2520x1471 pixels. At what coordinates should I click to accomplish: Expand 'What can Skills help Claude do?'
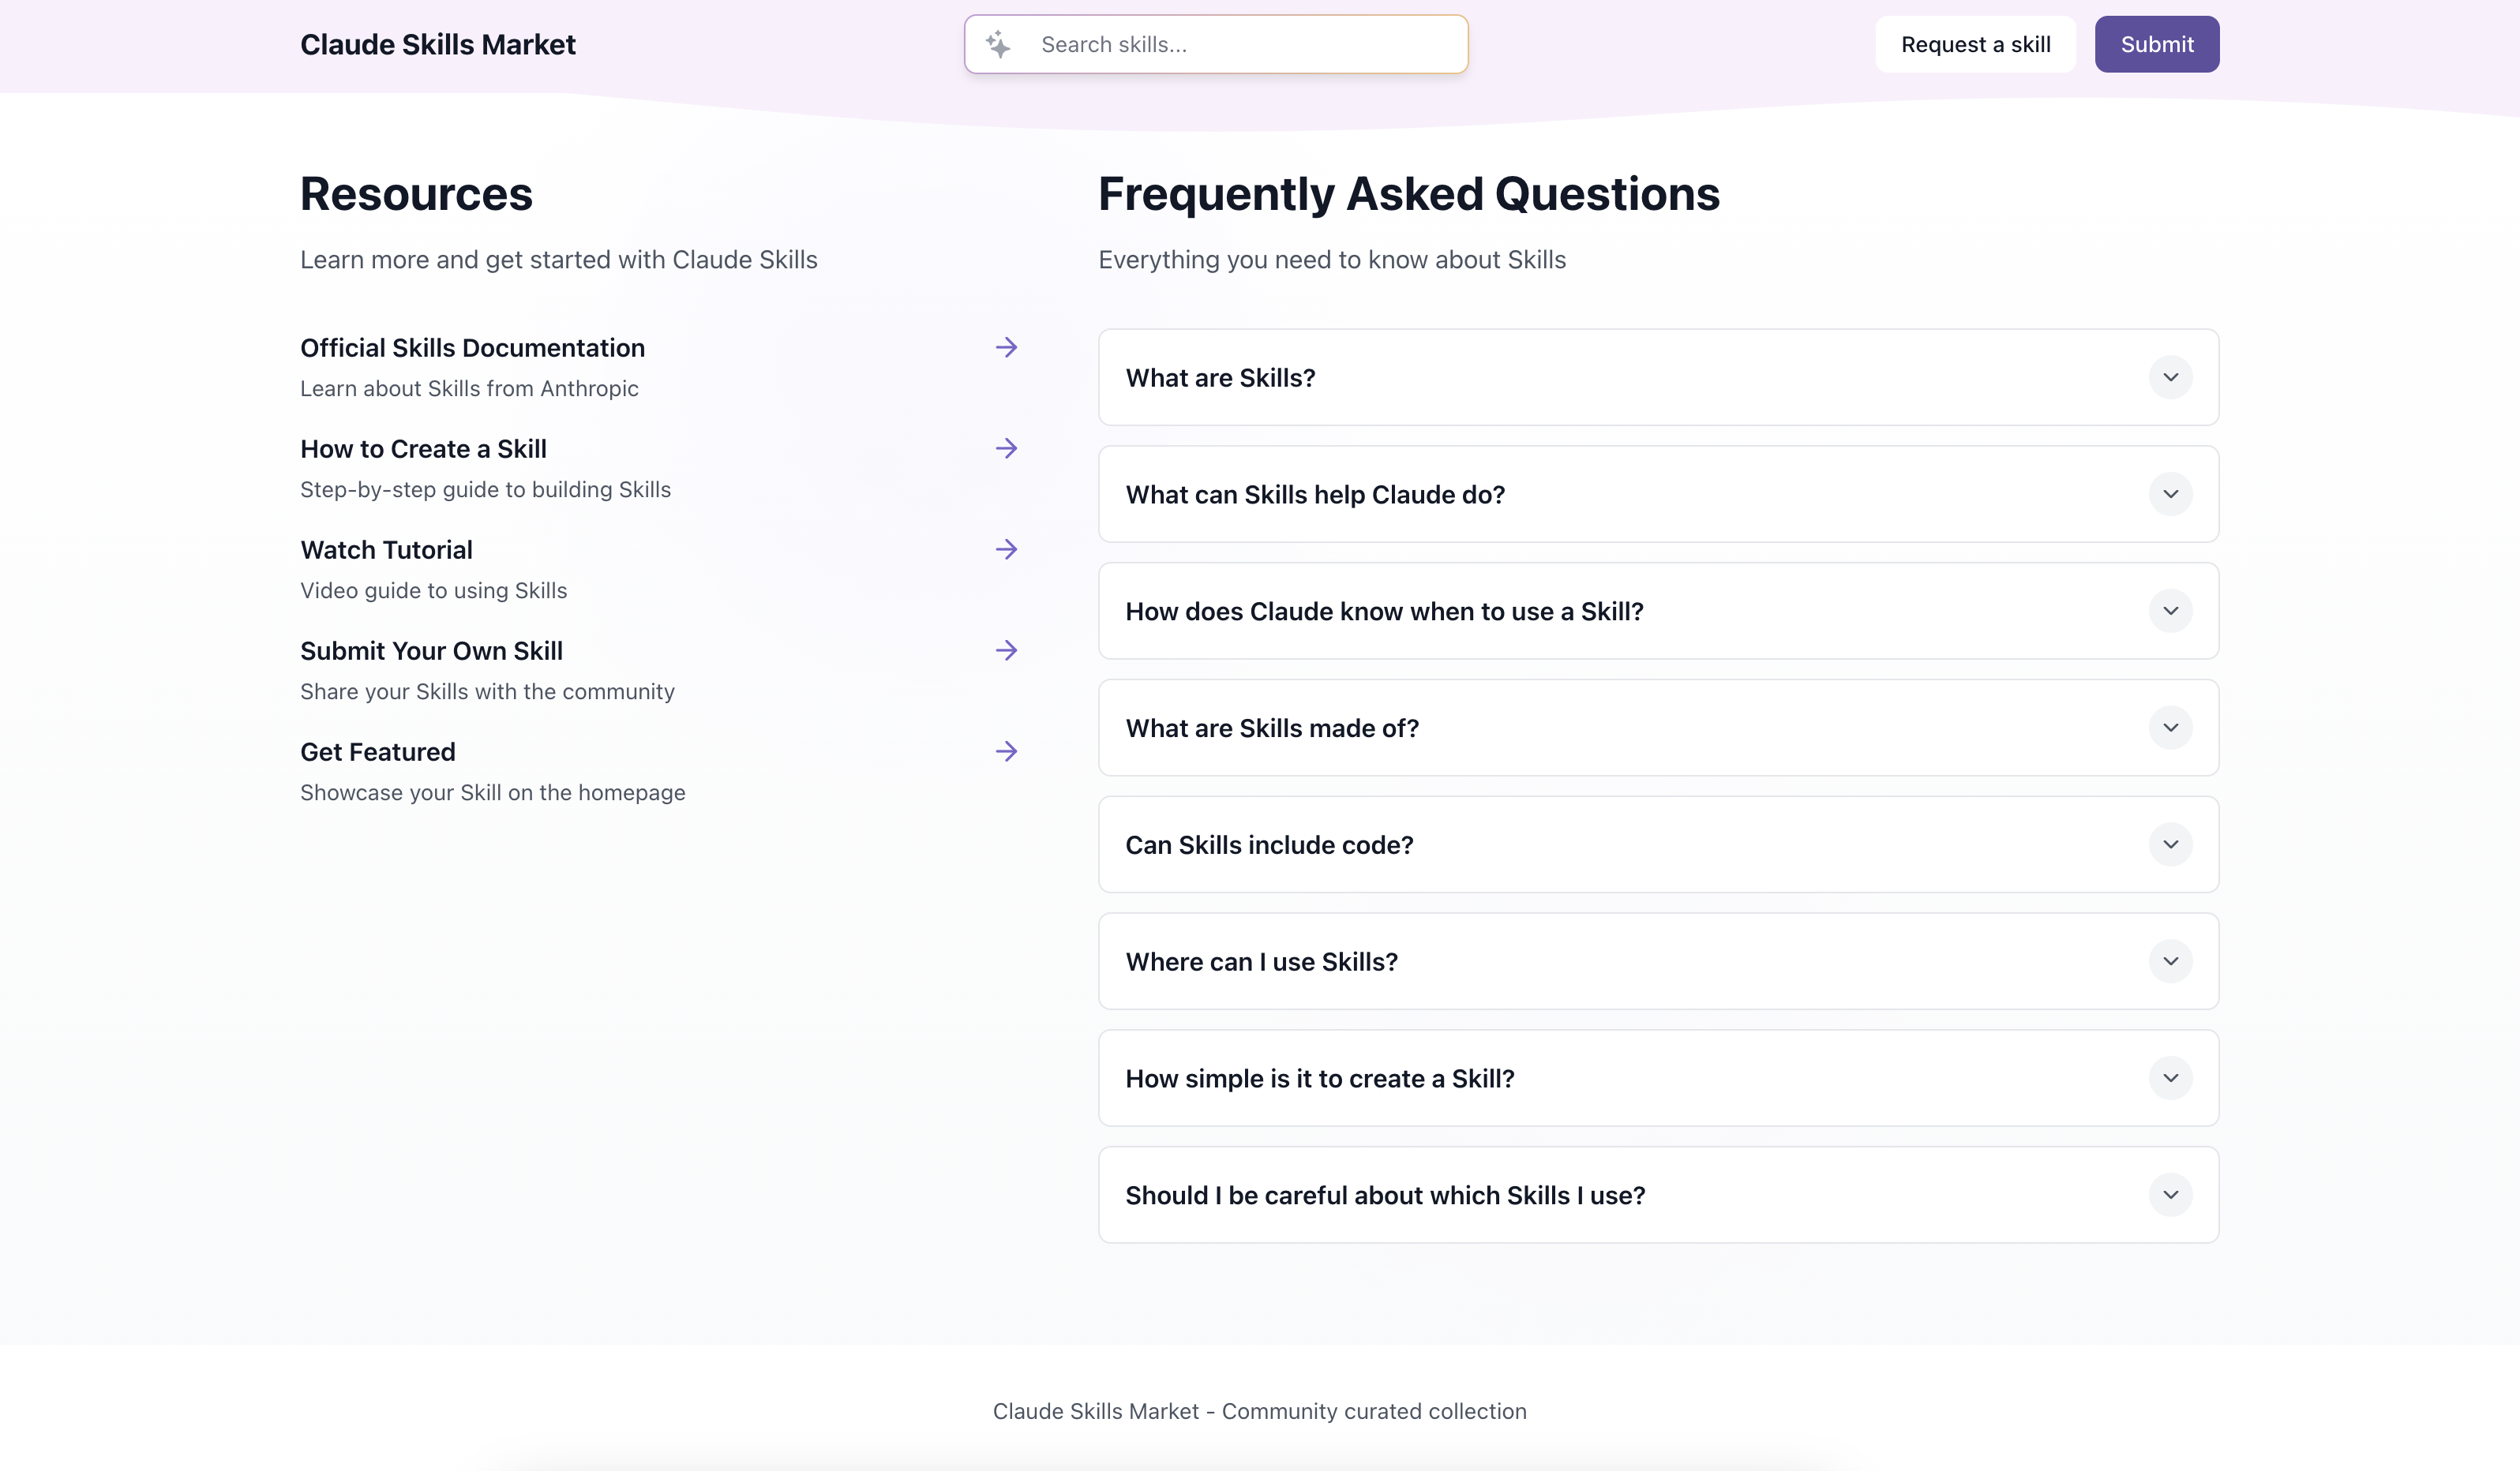click(2170, 495)
